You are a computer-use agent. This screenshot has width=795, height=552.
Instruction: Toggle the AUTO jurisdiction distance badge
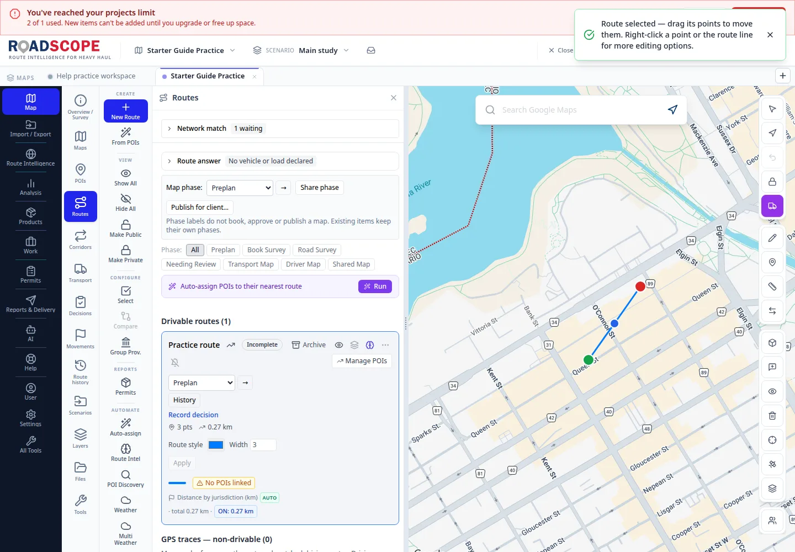(269, 498)
